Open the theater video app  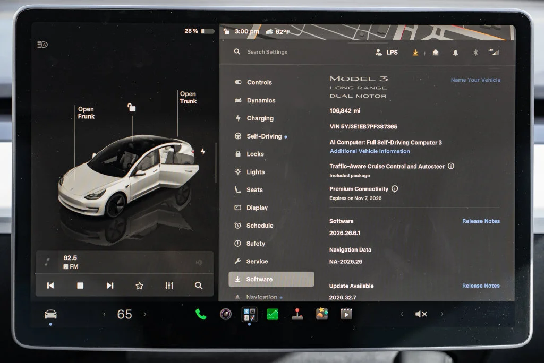pyautogui.click(x=346, y=314)
